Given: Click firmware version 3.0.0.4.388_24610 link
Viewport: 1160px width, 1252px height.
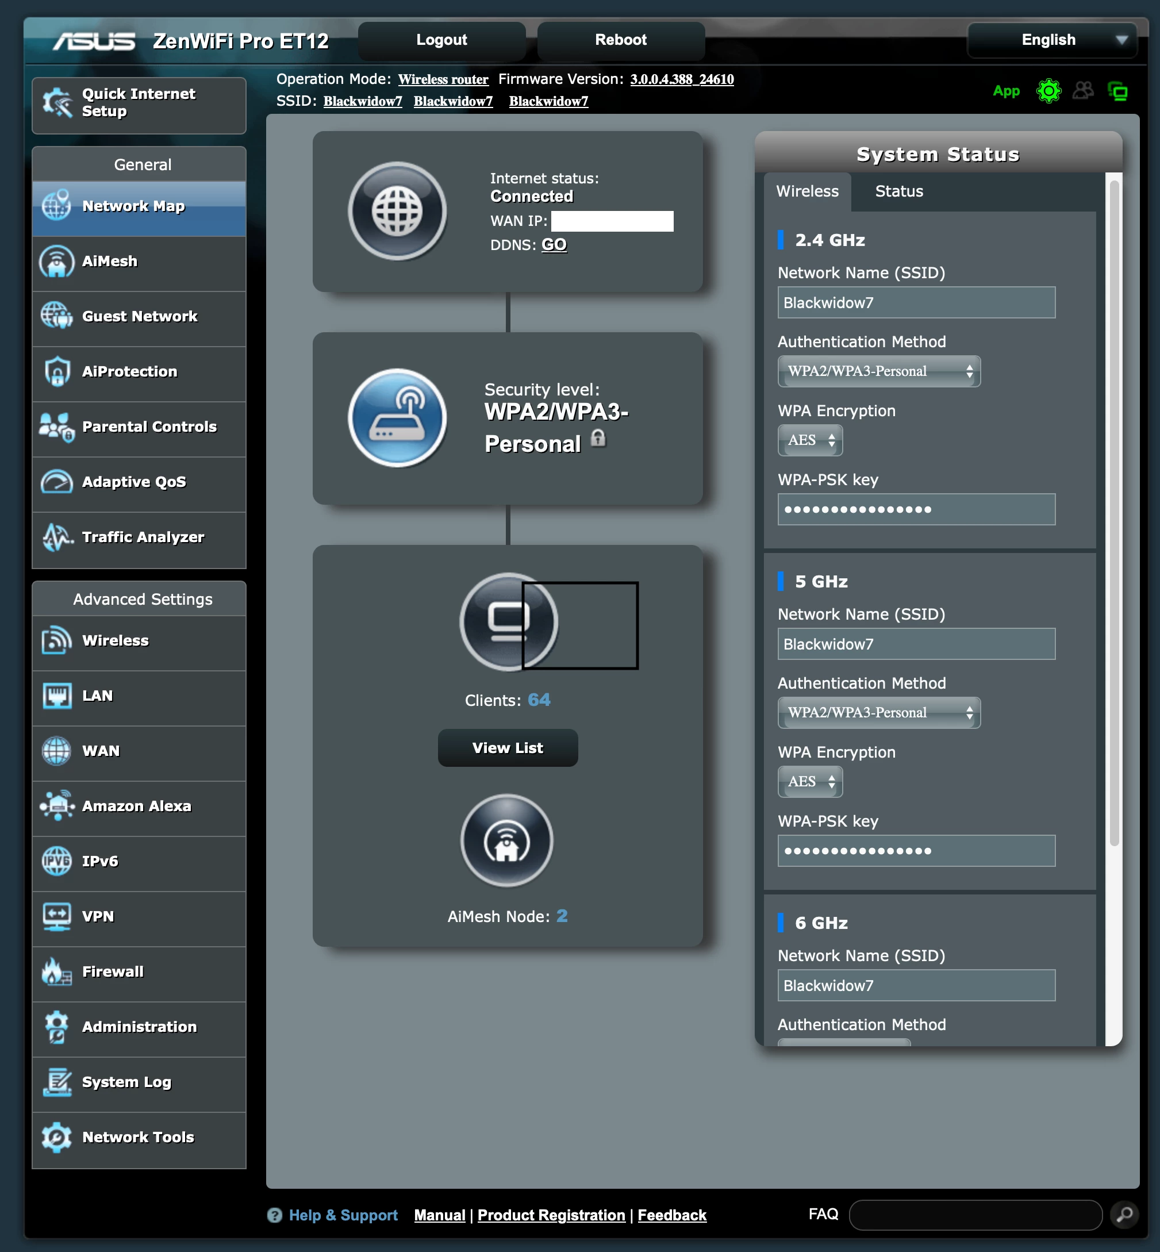Looking at the screenshot, I should (x=682, y=80).
